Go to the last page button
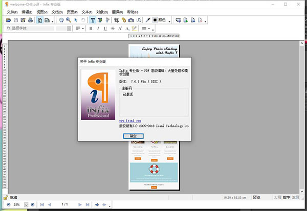The width and height of the screenshot is (307, 211). point(87,204)
